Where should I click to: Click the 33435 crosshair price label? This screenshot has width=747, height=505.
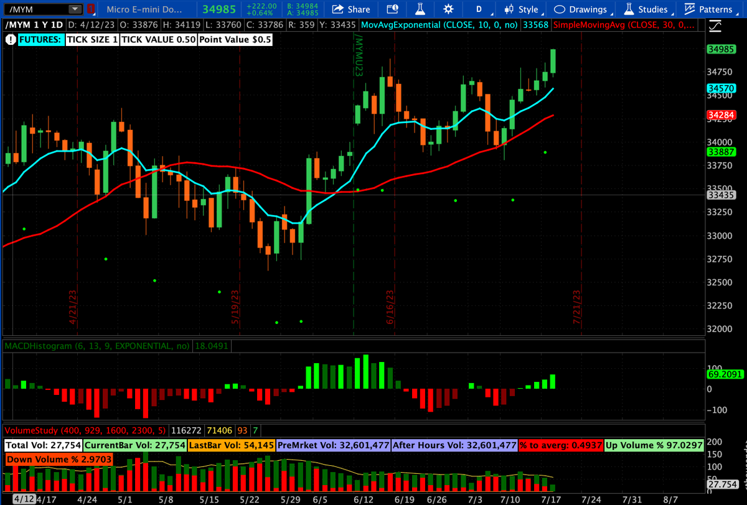(722, 195)
